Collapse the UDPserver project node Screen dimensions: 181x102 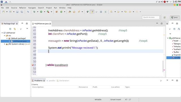click(x=2, y=33)
